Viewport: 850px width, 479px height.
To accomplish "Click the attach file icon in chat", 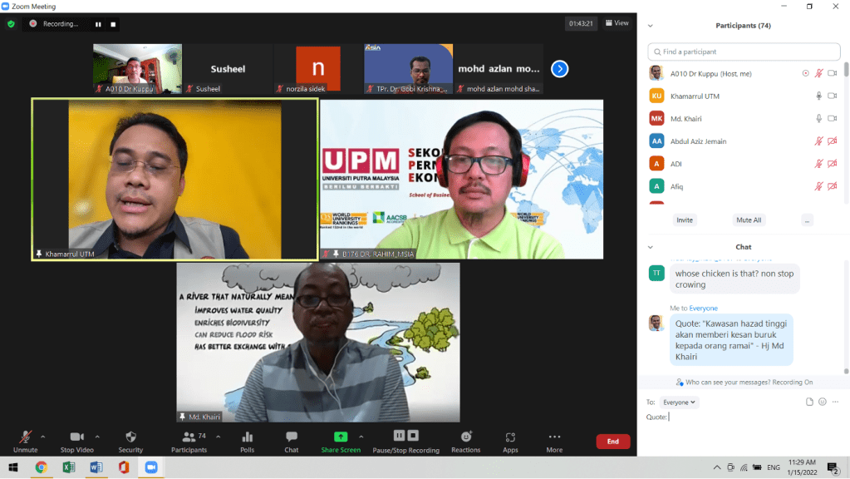I will coord(809,402).
